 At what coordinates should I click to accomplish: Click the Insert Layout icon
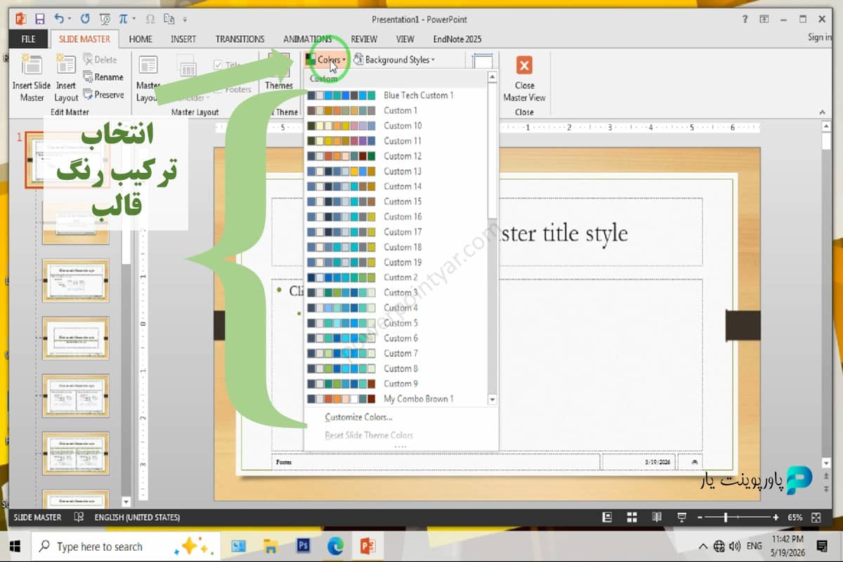coord(66,65)
